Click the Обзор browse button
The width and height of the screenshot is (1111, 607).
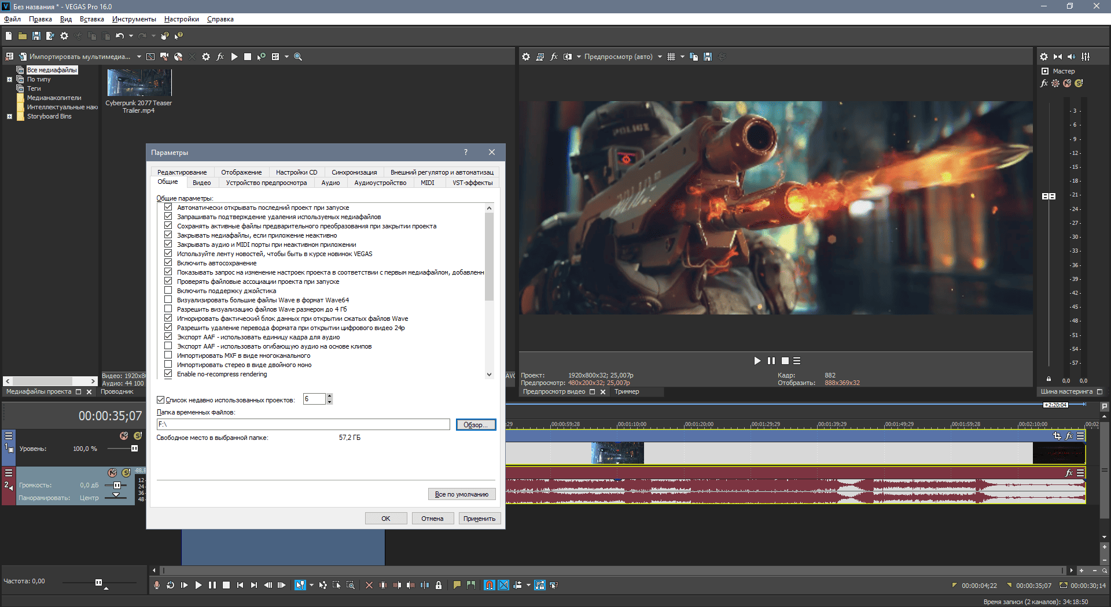[475, 425]
